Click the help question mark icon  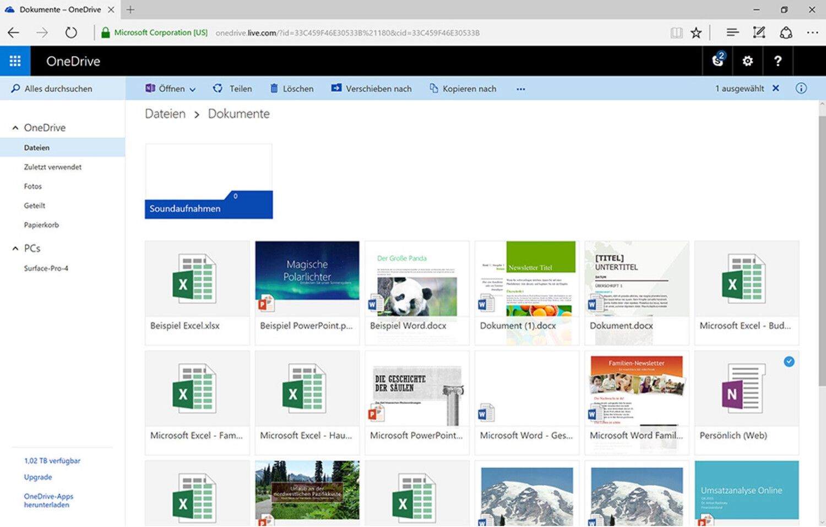coord(778,61)
